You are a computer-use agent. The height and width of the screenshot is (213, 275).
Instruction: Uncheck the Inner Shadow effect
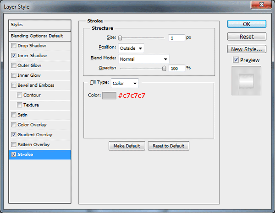tap(13, 56)
